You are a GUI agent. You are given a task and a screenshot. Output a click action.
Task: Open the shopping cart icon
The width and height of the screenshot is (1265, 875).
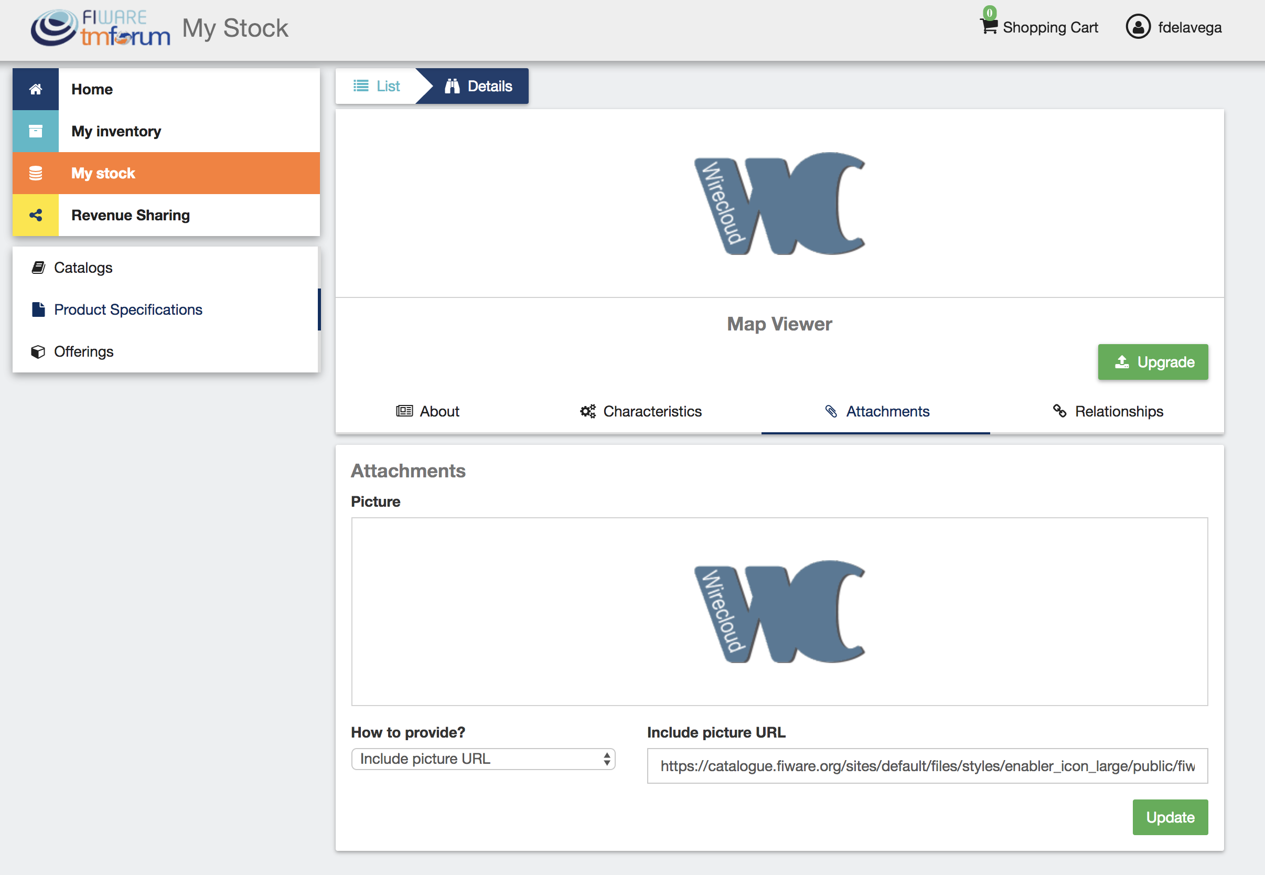(x=988, y=26)
